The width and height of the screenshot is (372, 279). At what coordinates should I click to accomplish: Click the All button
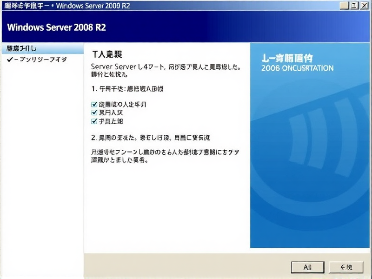click(307, 267)
